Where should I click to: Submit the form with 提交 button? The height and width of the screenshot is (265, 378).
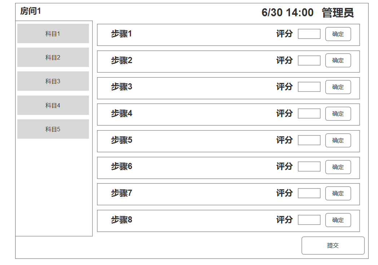tap(333, 246)
